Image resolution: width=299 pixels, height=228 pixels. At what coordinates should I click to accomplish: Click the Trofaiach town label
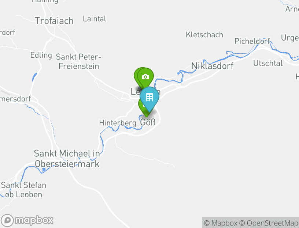[54, 21]
